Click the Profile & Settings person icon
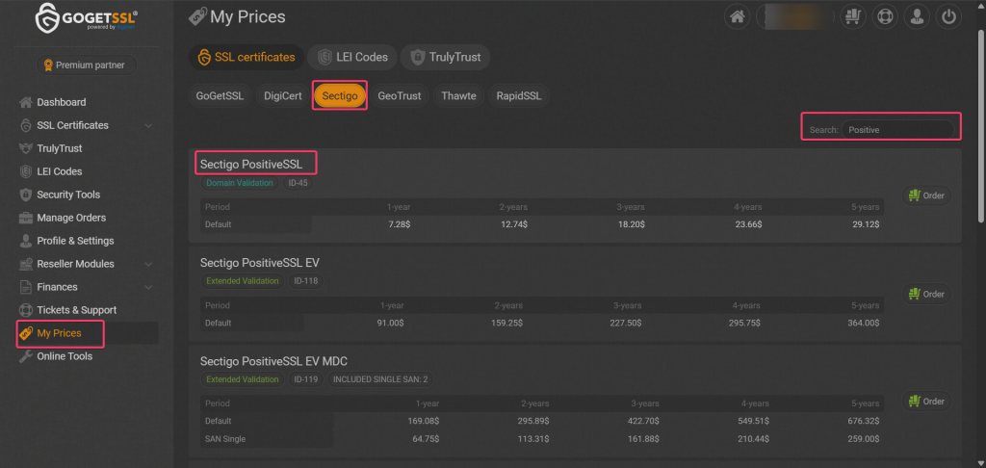The height and width of the screenshot is (468, 986). point(26,241)
